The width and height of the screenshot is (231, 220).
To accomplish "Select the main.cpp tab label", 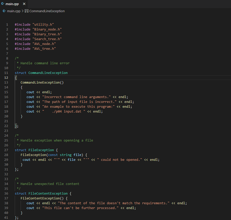I will (12, 4).
